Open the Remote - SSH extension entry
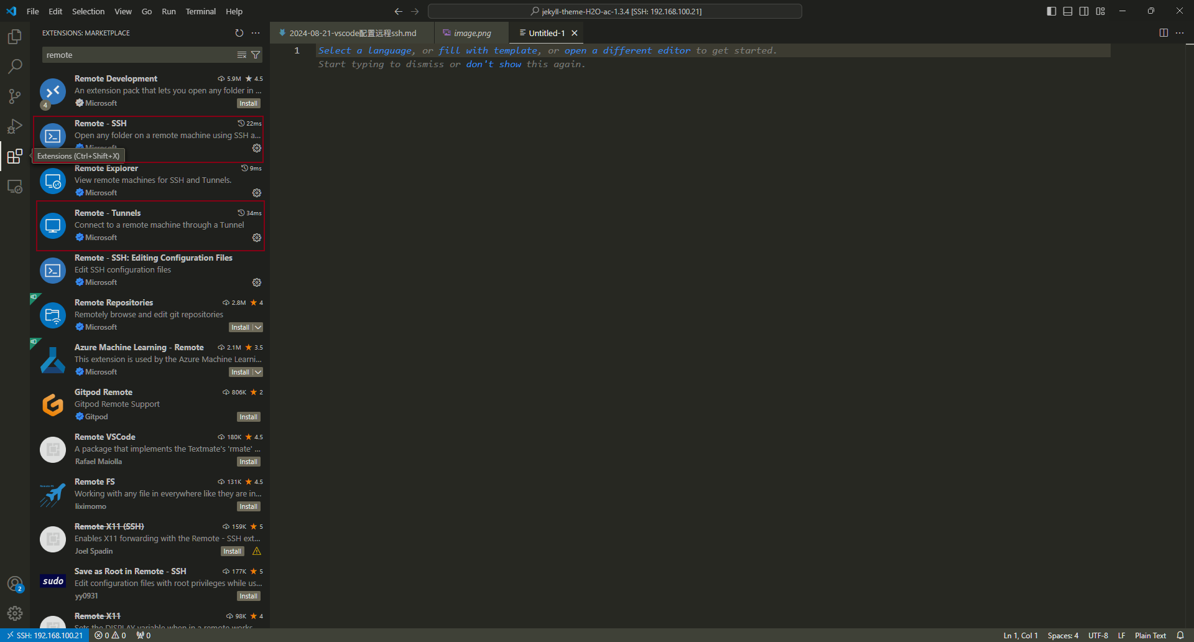Viewport: 1194px width, 642px height. (x=150, y=136)
